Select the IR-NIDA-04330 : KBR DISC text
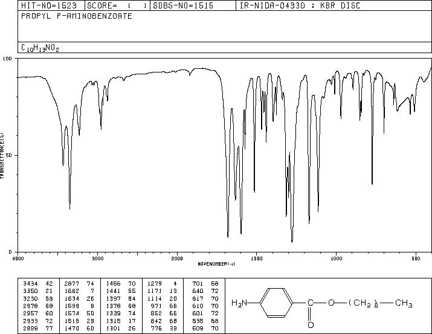Image resolution: width=432 pixels, height=334 pixels. pos(300,5)
